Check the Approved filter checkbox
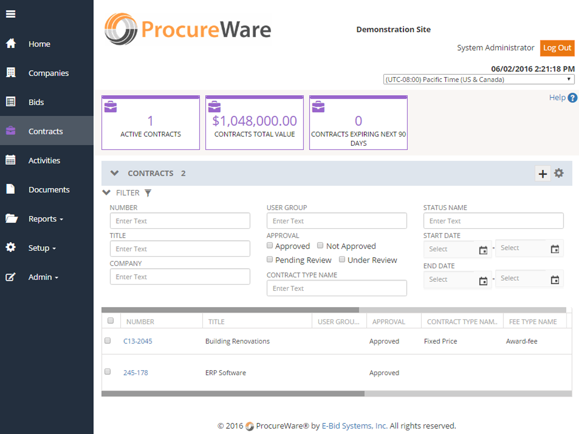Viewport: 579px width, 434px height. [270, 245]
